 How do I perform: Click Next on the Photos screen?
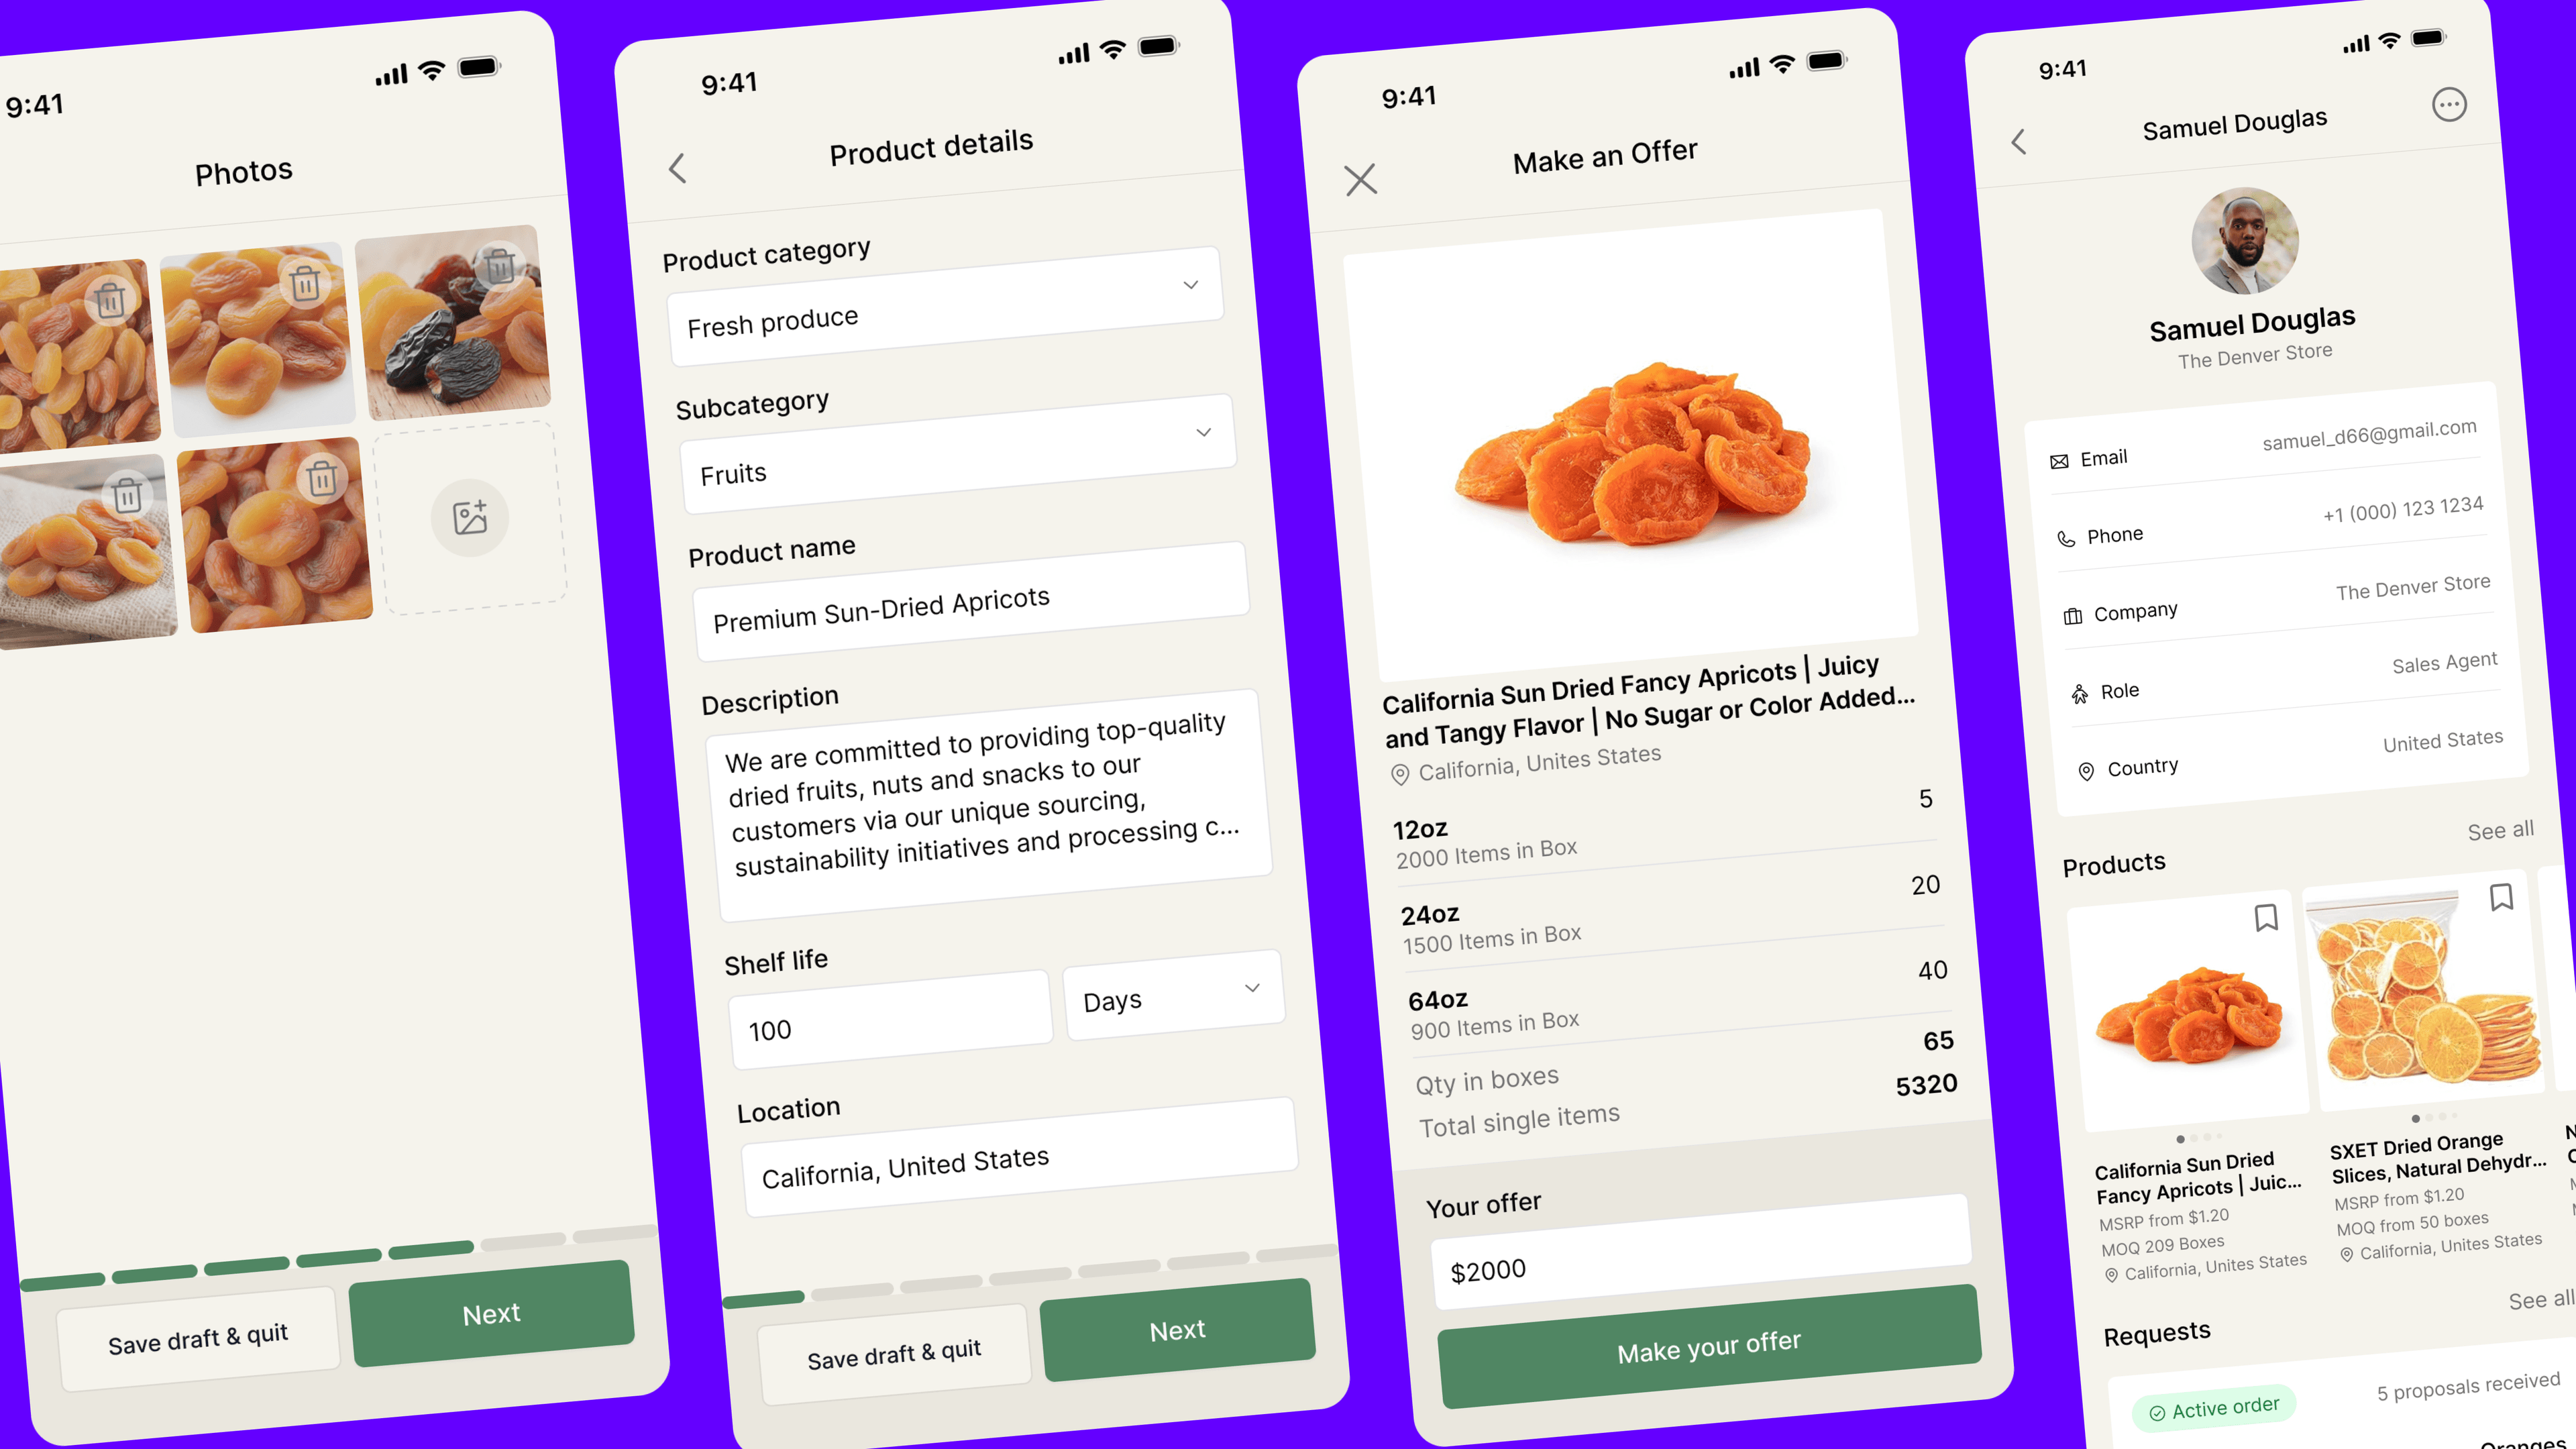point(491,1313)
